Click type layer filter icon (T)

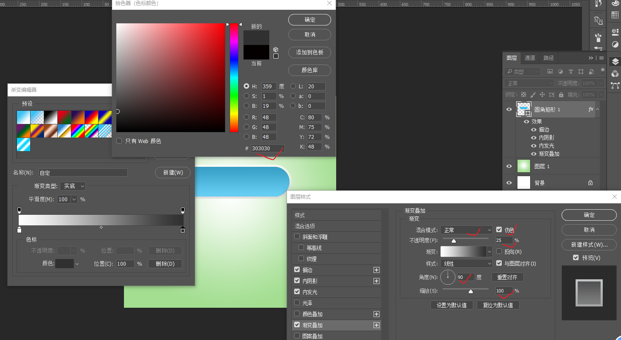[570, 72]
